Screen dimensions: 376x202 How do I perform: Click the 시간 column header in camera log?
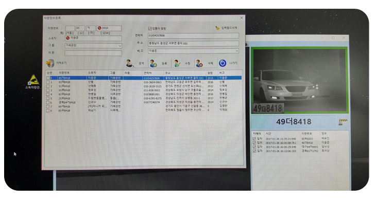[268, 134]
